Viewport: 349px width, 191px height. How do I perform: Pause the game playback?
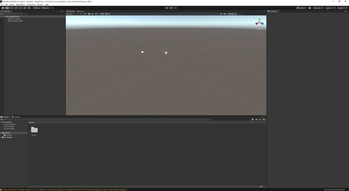pyautogui.click(x=171, y=8)
